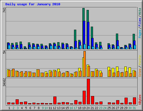This screenshot has width=143, height=111.
Task: Click the tallest orange sites bar for day 19
Action: 85,64
